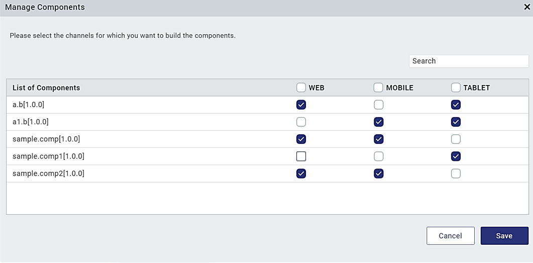Uncheck TABLET for a.b[1.0.0]

coord(456,105)
